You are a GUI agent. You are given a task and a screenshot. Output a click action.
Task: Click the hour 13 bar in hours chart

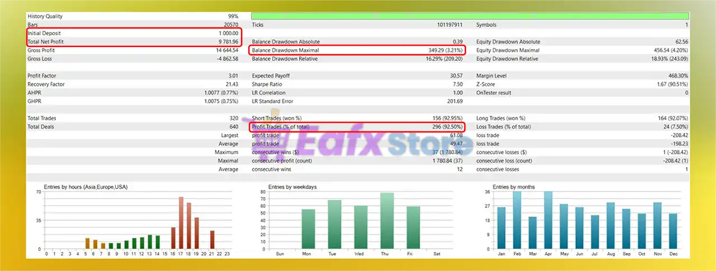[150, 241]
